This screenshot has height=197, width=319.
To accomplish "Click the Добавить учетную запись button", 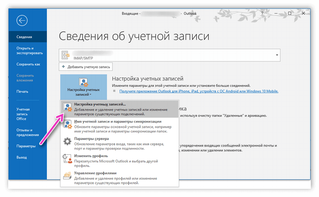I will tap(86, 67).
